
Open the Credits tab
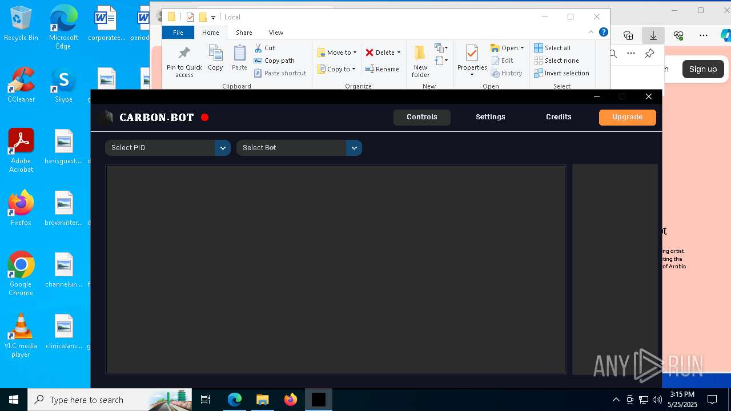[x=559, y=117]
